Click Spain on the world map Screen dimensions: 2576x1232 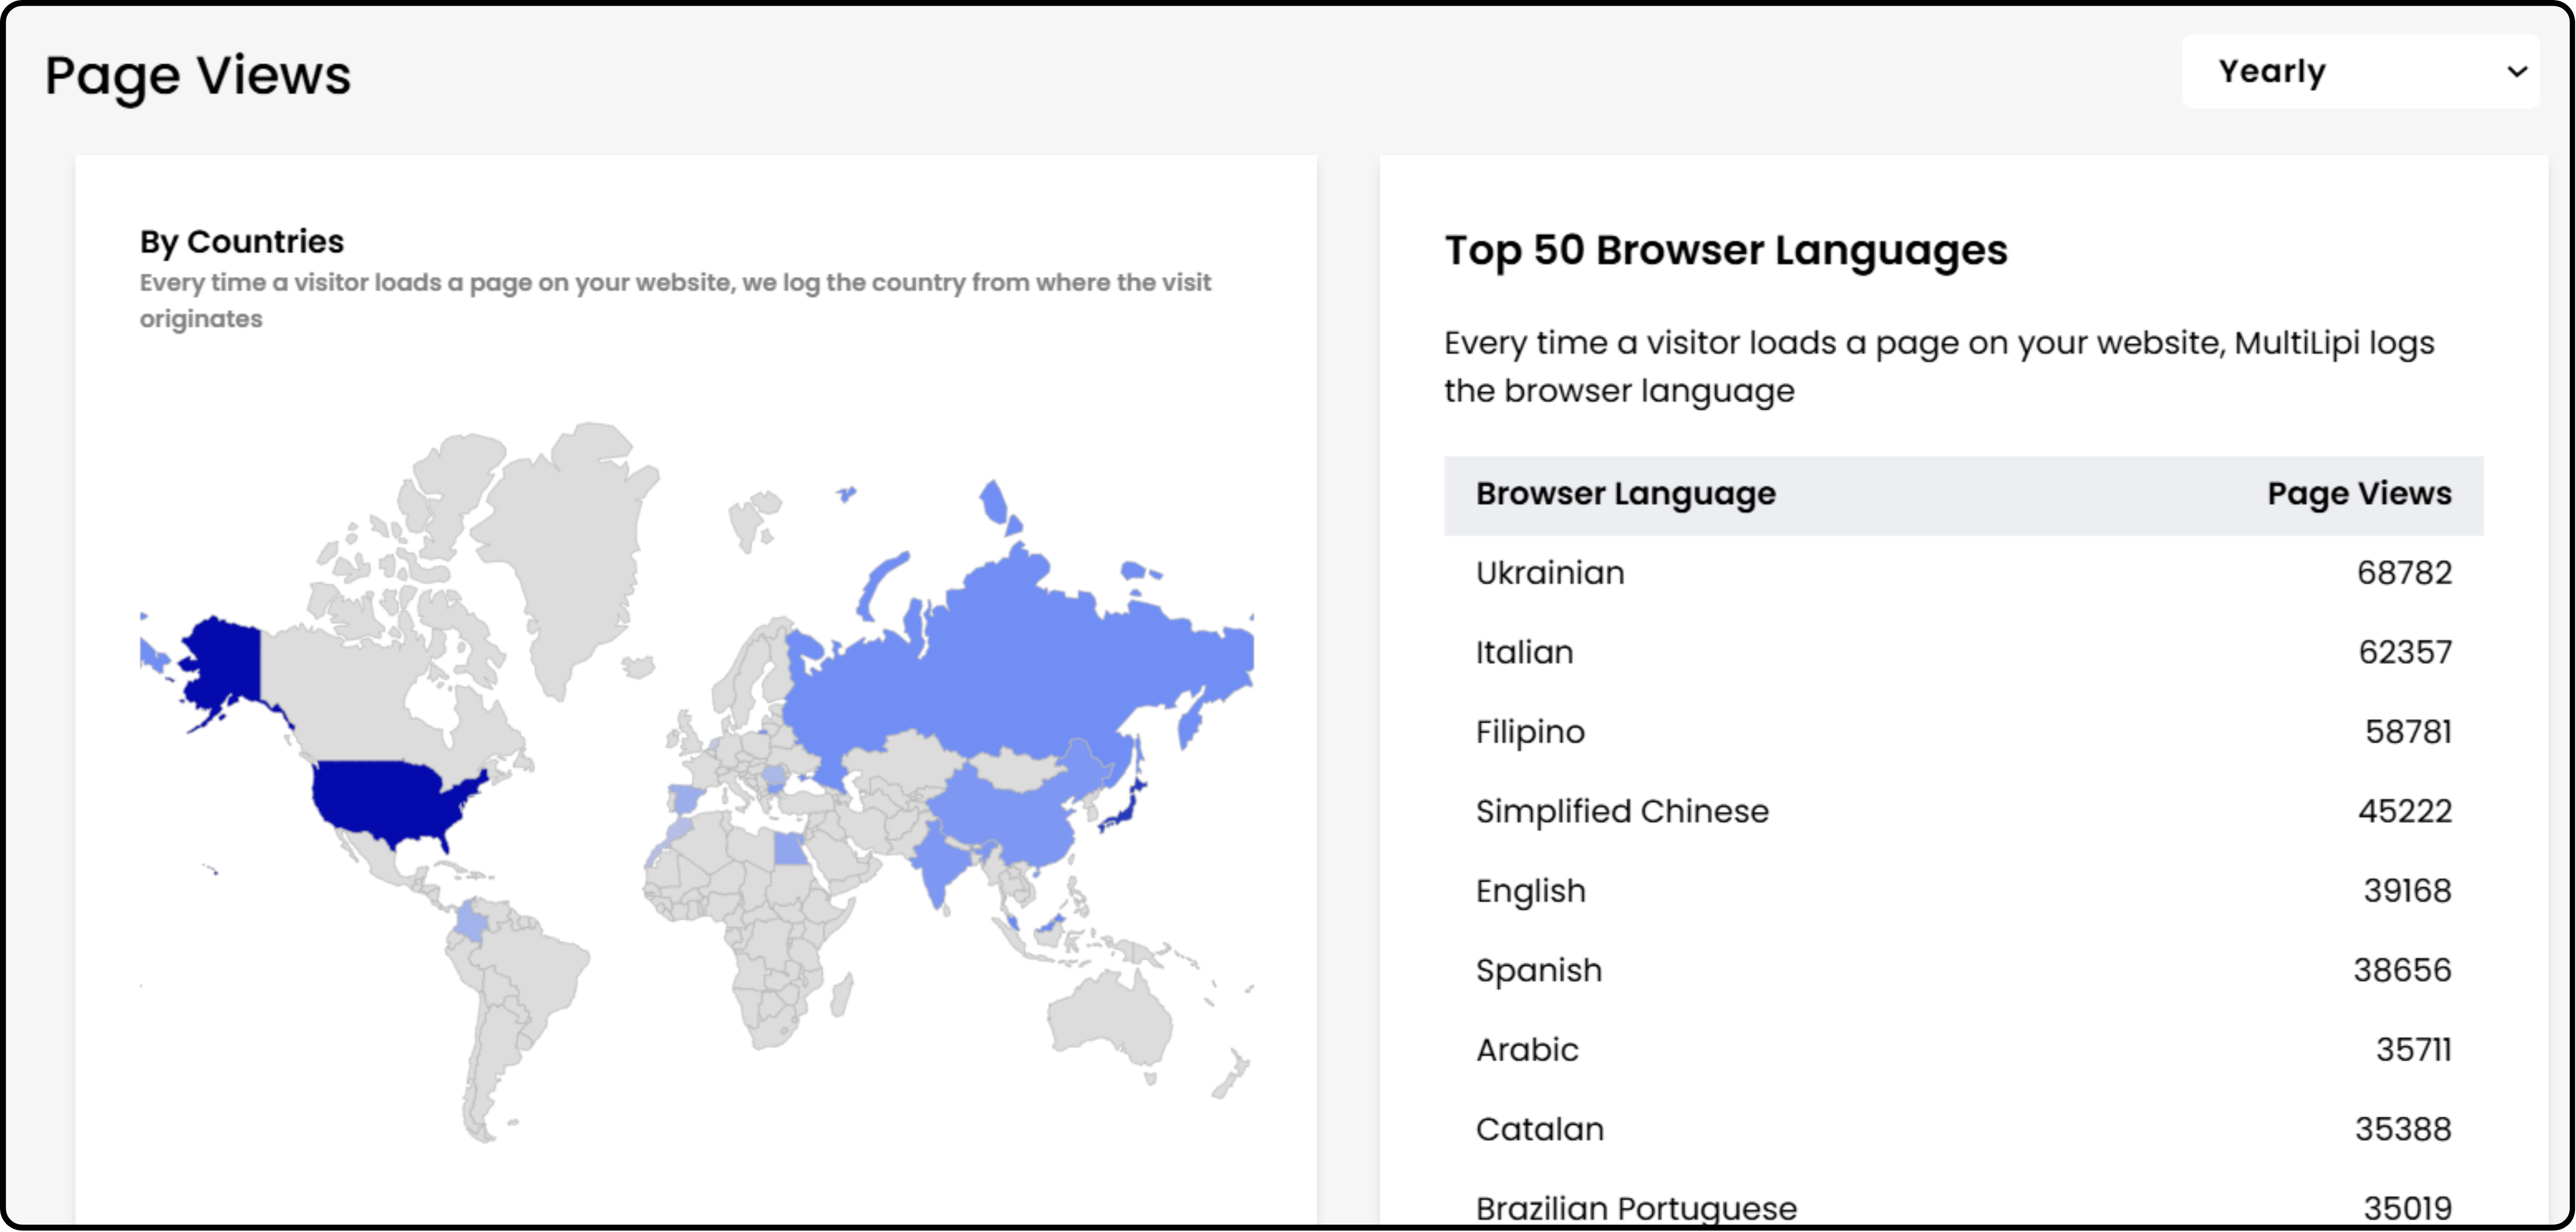(686, 798)
